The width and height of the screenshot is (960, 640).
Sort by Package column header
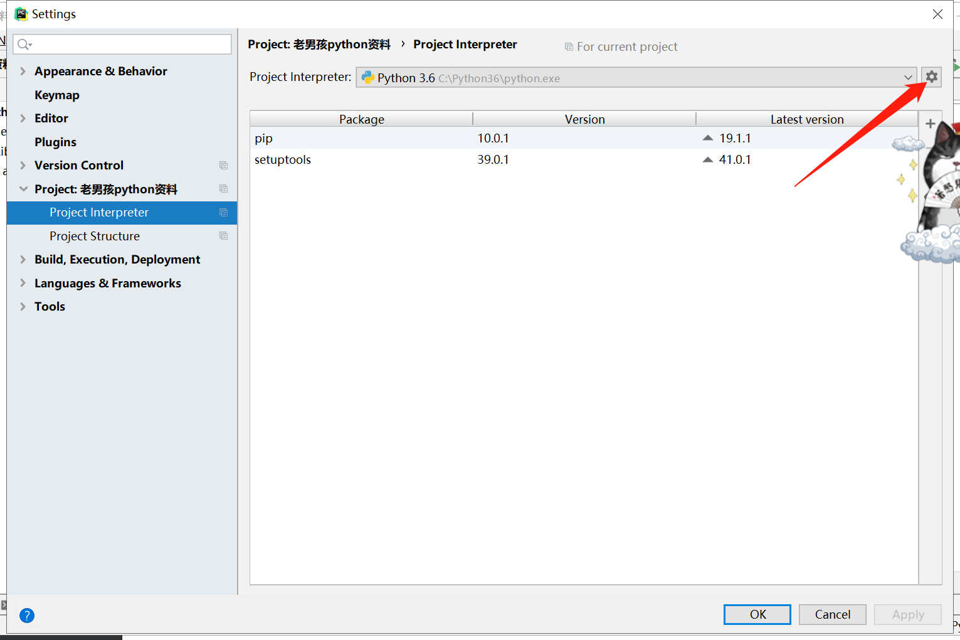click(x=361, y=119)
